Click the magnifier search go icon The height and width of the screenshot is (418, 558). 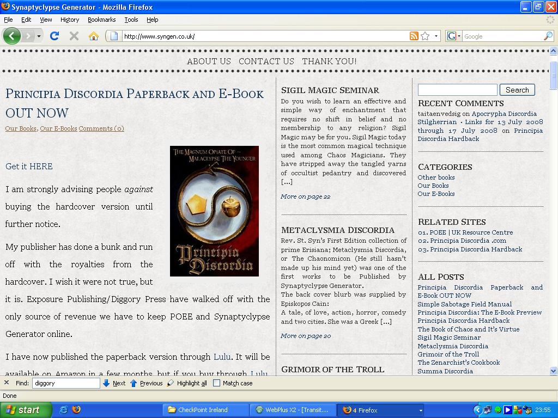tap(548, 36)
